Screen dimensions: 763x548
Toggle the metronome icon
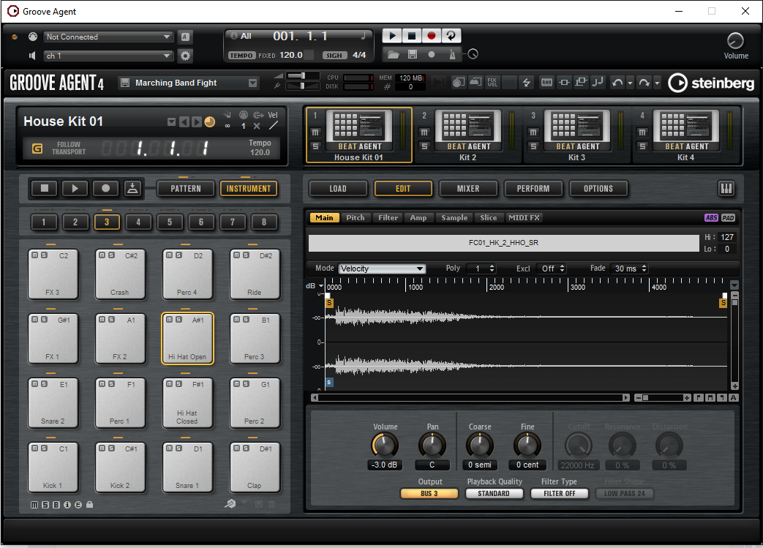coord(452,55)
